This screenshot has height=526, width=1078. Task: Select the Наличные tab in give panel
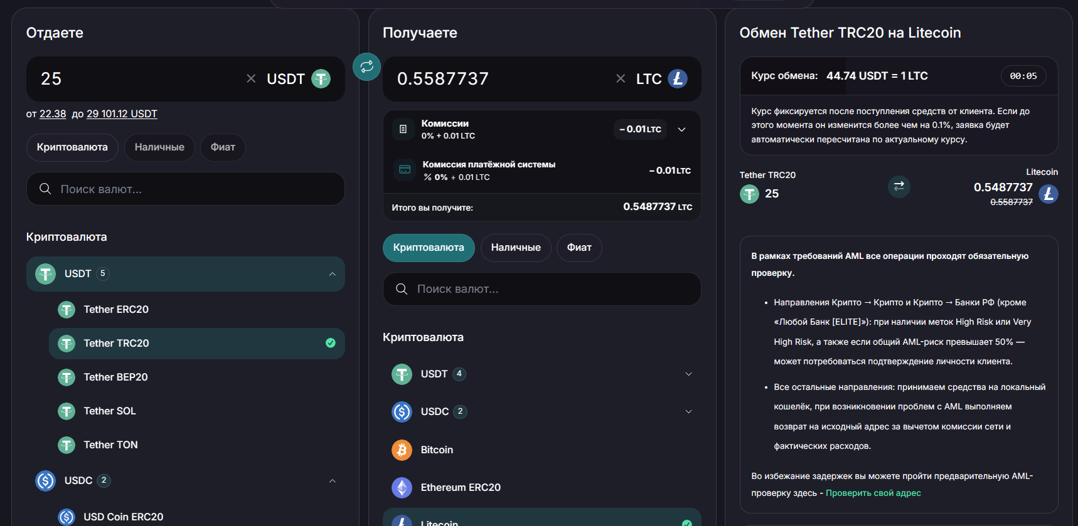(x=159, y=147)
